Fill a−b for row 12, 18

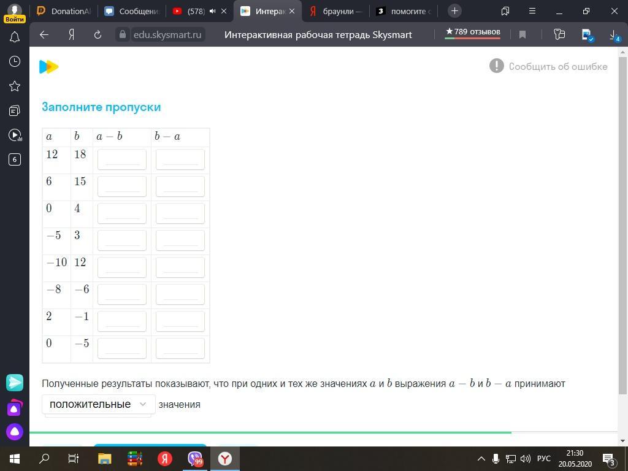tap(122, 159)
